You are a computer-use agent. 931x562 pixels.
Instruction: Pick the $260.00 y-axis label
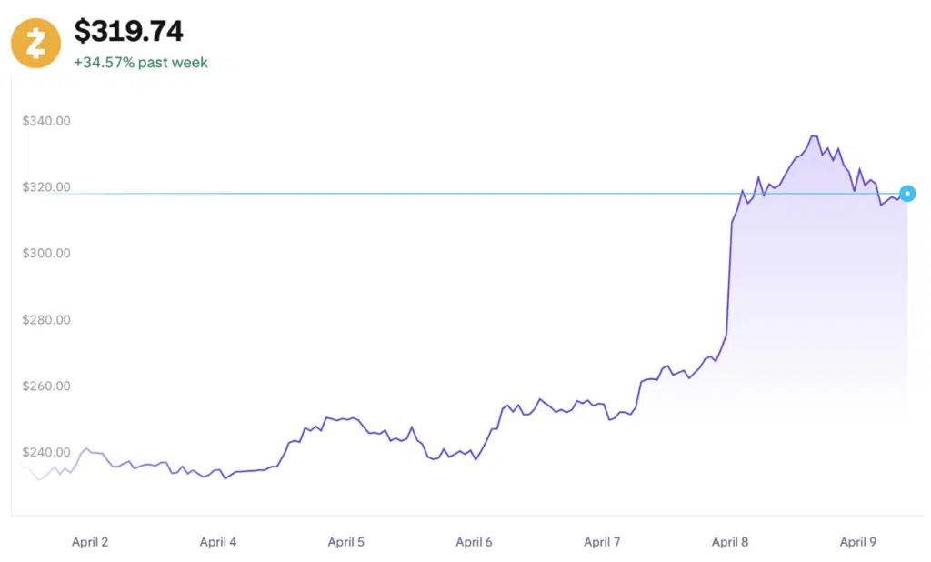click(x=46, y=386)
